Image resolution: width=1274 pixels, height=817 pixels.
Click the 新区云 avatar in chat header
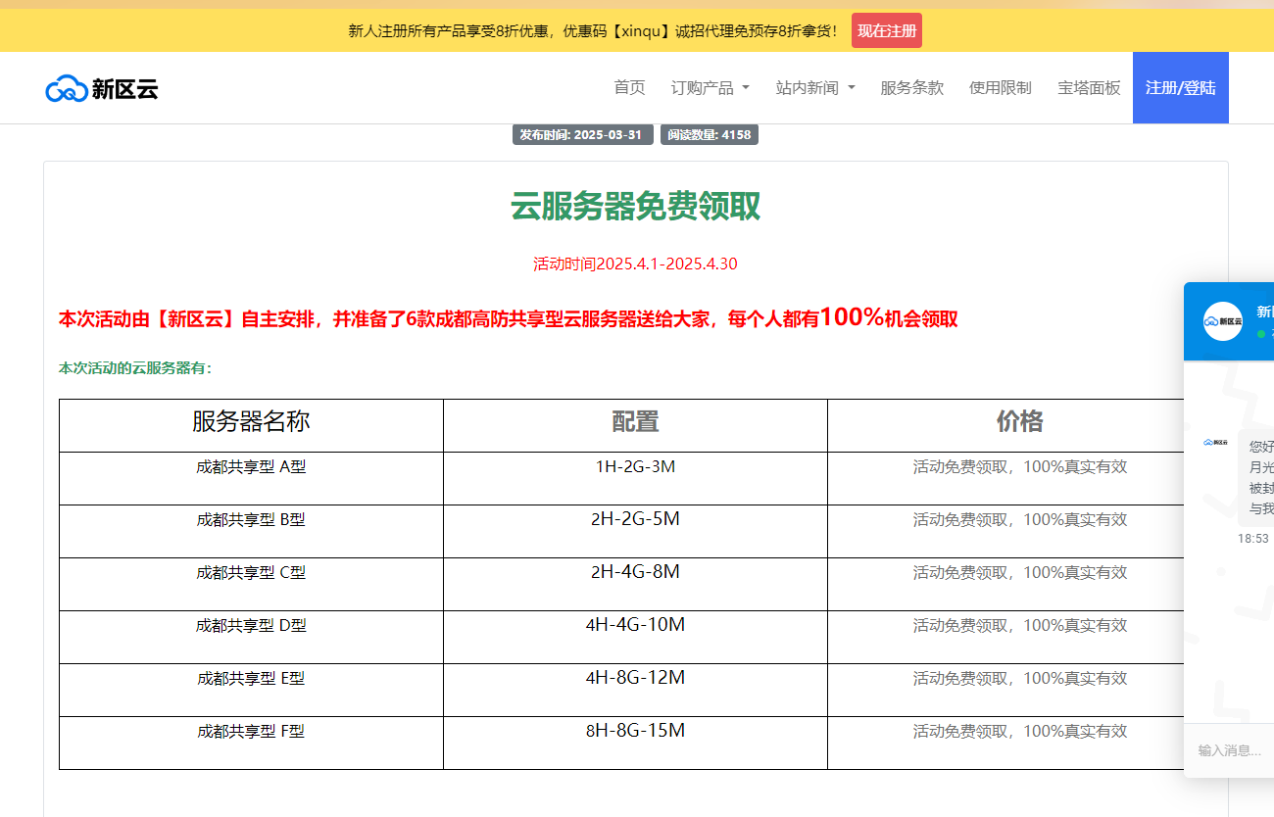click(1222, 321)
